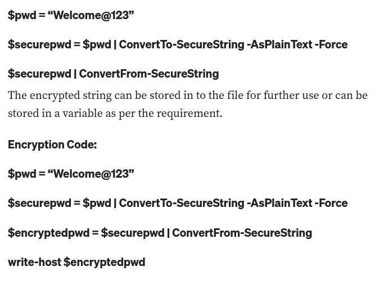The image size is (384, 284).
Task: Click "$pwd" starting the very first line
Action: tap(22, 15)
